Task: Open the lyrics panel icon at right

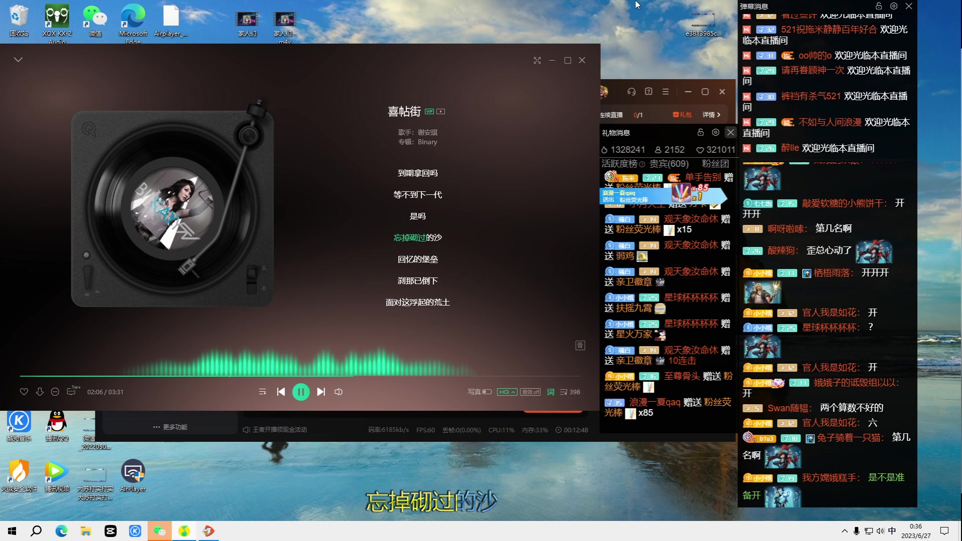Action: (580, 345)
